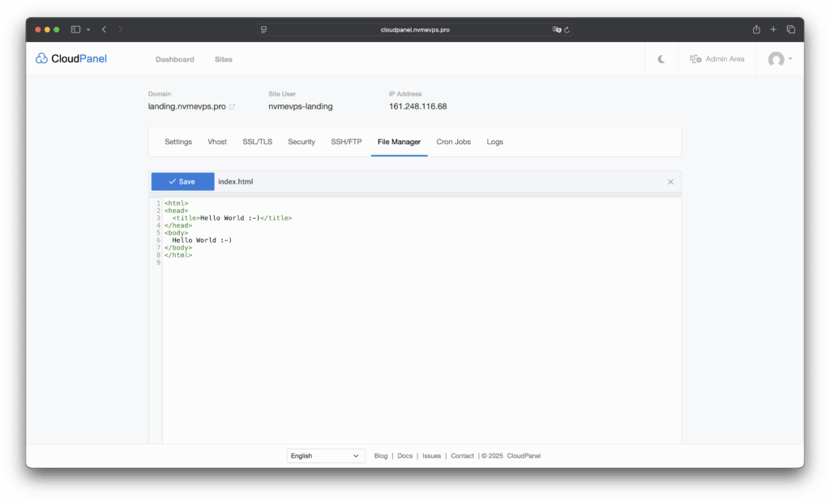Screen dimensions: 830x502
Task: Open the Cron Jobs tab
Action: [453, 142]
